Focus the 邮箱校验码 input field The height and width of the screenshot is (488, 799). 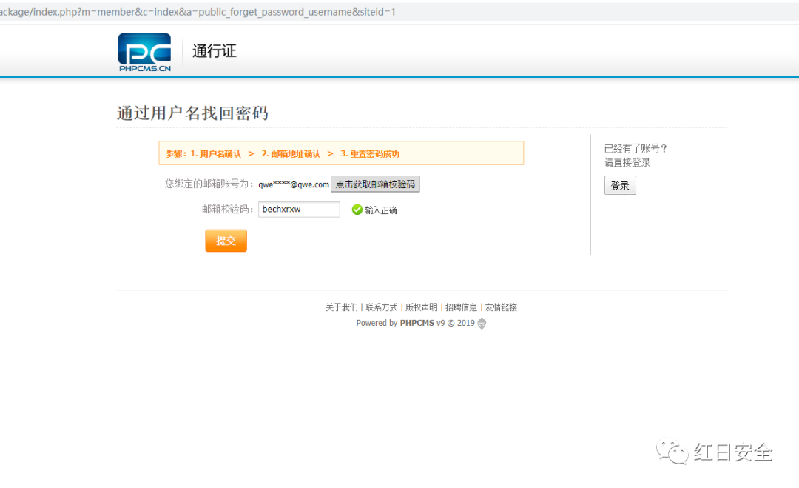point(299,210)
